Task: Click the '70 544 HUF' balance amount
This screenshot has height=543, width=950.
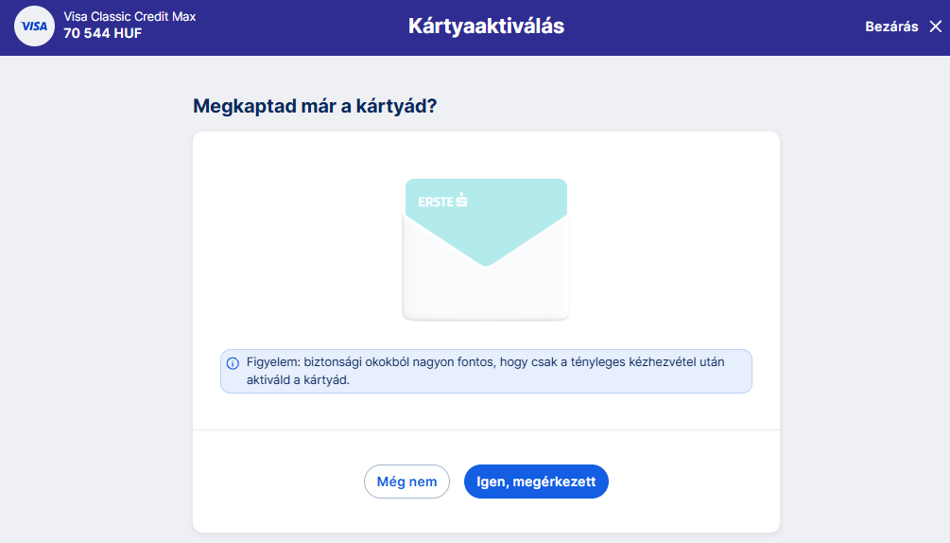Action: pyautogui.click(x=102, y=34)
